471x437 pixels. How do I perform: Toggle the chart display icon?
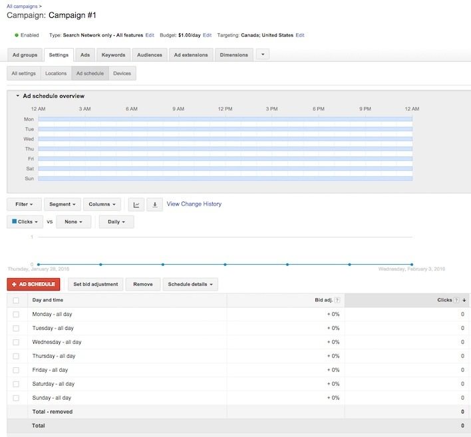[136, 205]
